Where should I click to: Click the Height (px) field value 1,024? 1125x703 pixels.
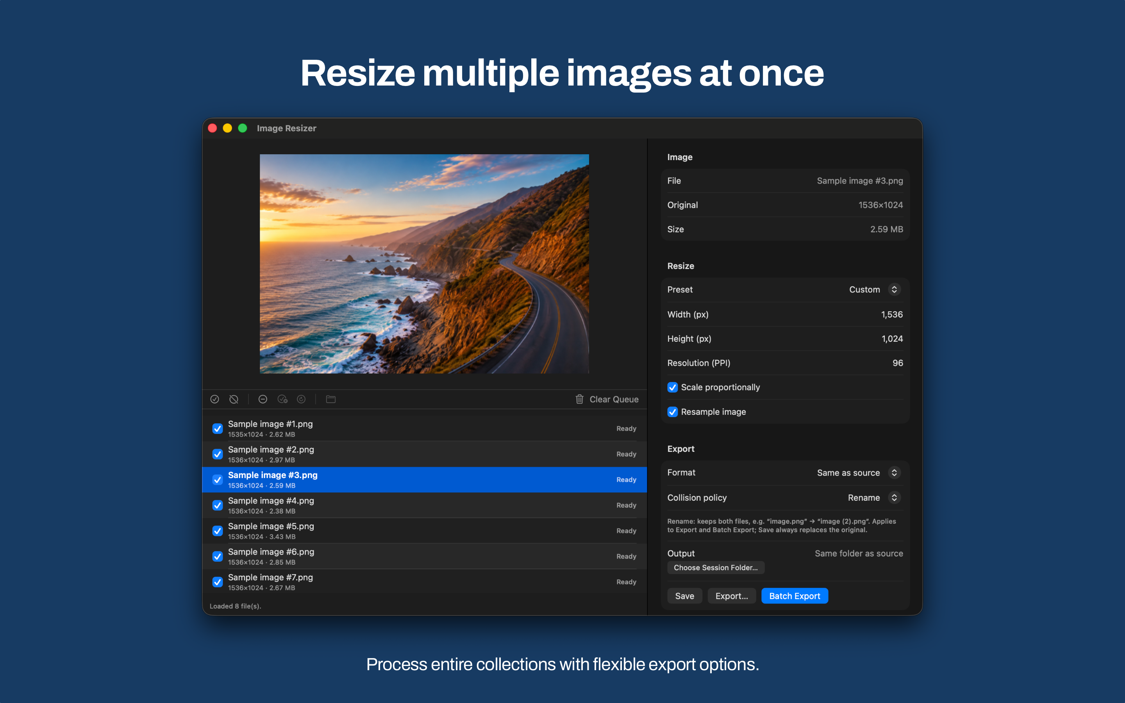pyautogui.click(x=892, y=339)
